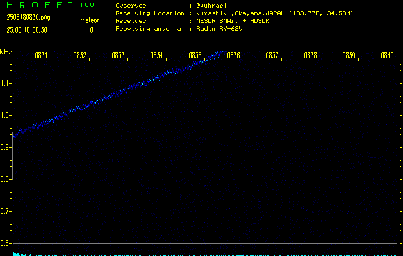Click the 0837 time marker

pos(272,56)
